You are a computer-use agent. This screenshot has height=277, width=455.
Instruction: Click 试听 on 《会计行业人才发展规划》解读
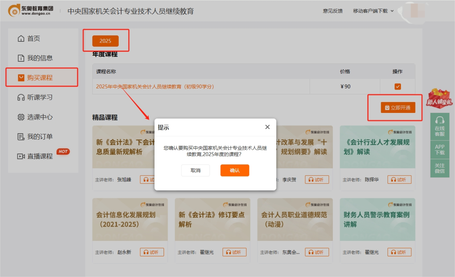tap(399, 180)
